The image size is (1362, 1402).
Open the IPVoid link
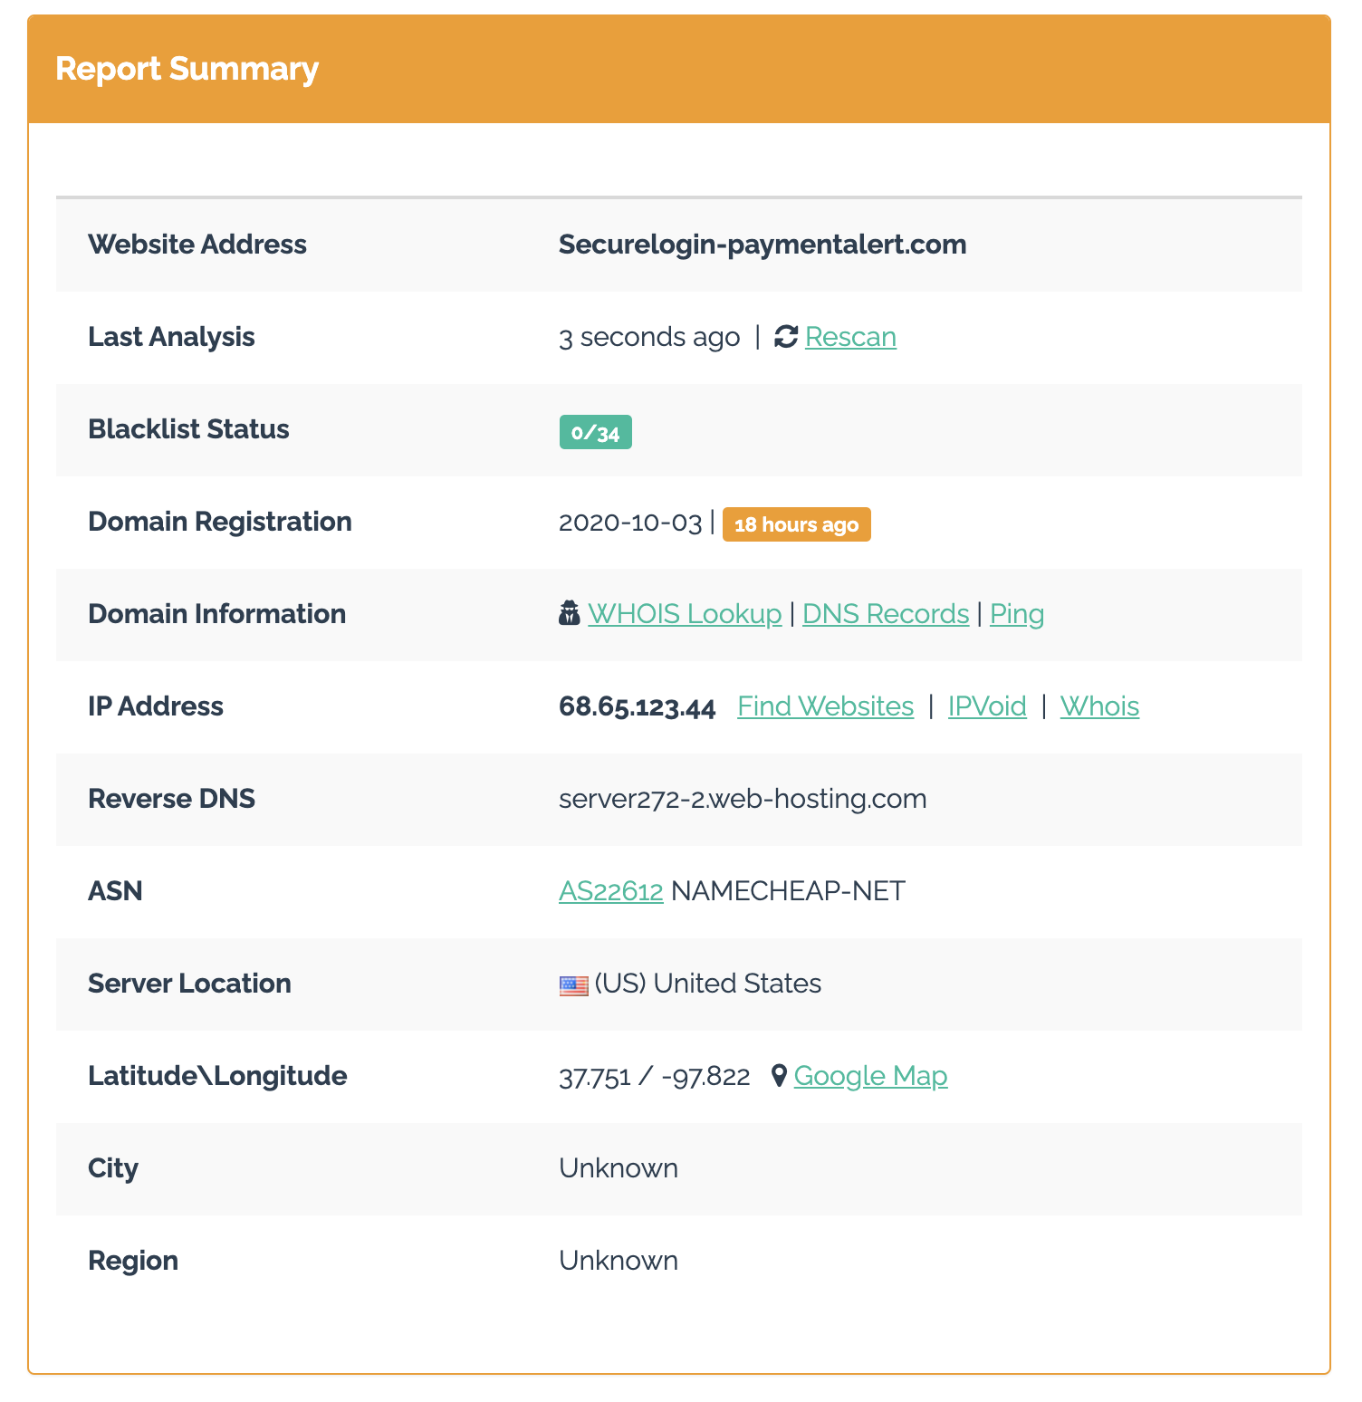coord(987,706)
